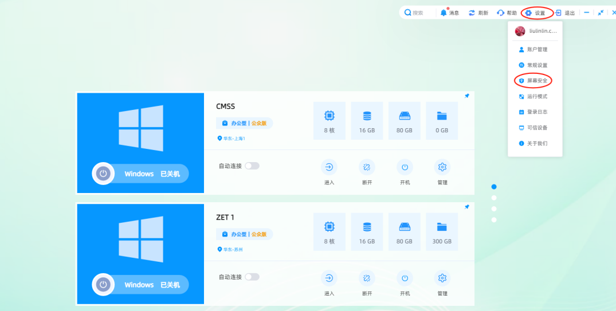The height and width of the screenshot is (311, 616).
Task: Click the ZET 1 Windows thumbnail
Action: point(140,254)
